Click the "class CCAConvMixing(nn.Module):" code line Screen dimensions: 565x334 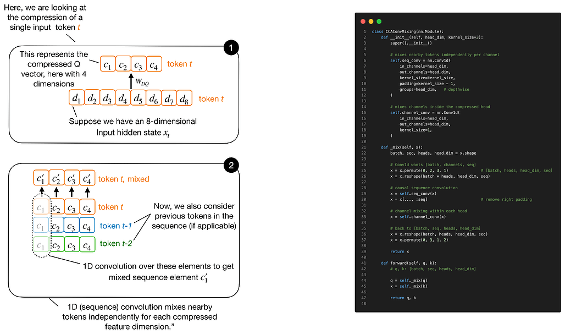point(407,31)
